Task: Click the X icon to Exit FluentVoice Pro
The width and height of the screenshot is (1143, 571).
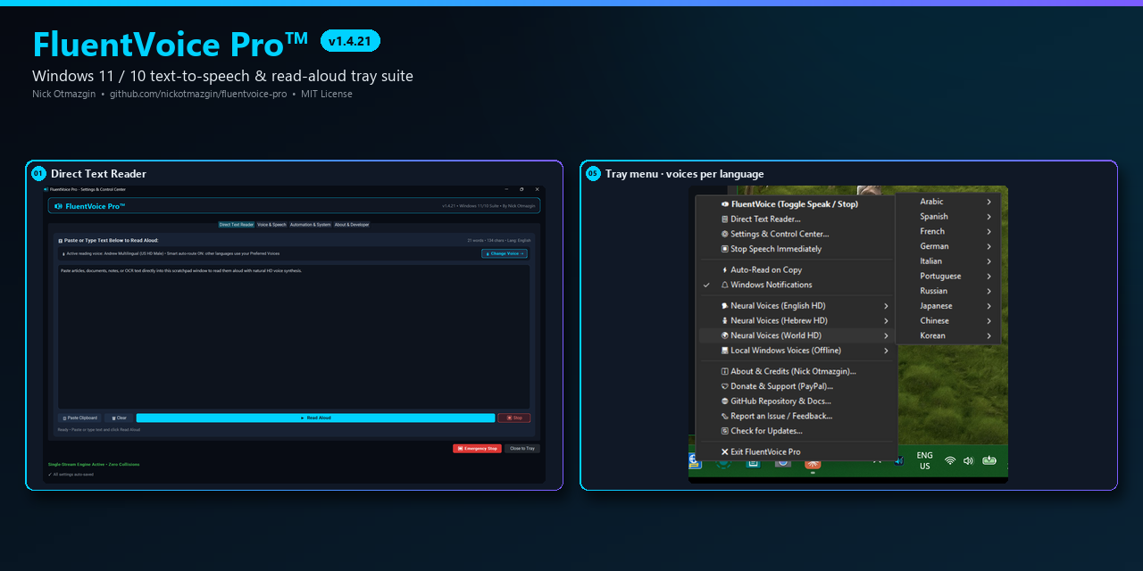Action: click(x=725, y=452)
